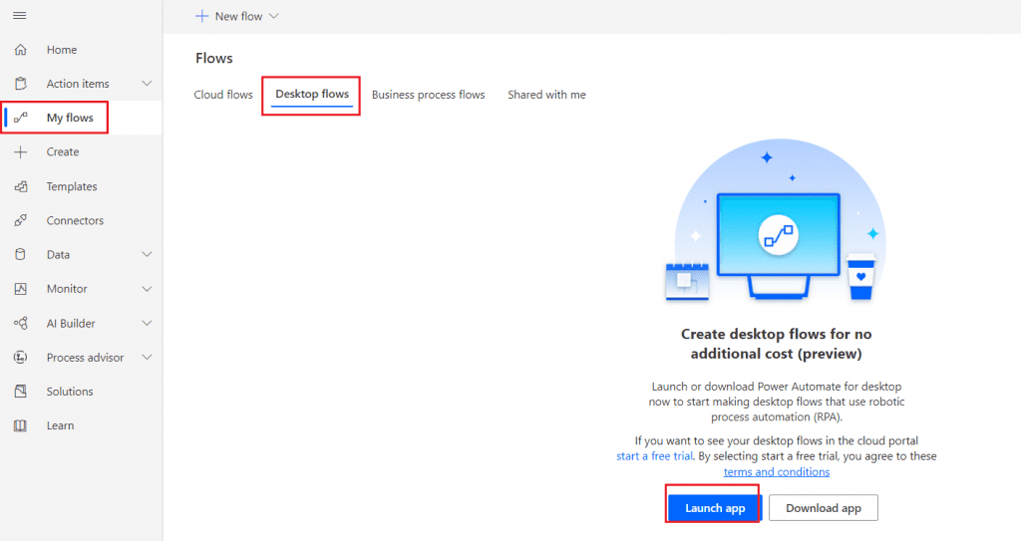Open the terms and conditions link
The width and height of the screenshot is (1021, 541).
pos(776,471)
